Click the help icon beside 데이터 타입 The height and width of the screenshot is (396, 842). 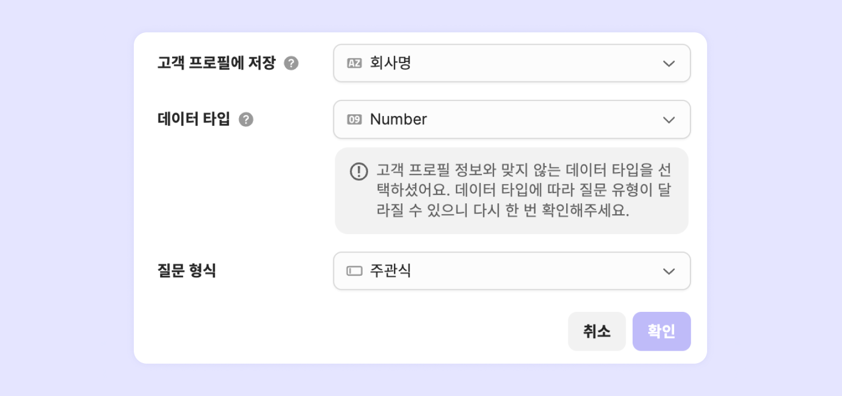pyautogui.click(x=246, y=119)
